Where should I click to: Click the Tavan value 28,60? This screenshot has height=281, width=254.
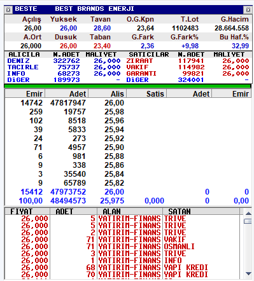102,28
